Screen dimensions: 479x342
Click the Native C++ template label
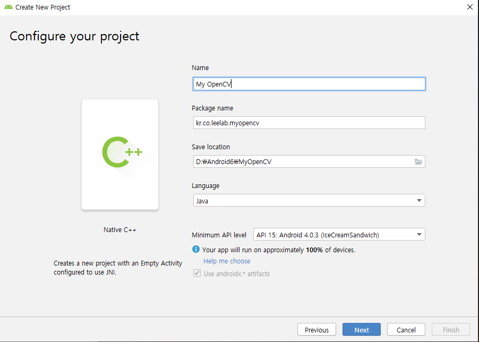[120, 230]
